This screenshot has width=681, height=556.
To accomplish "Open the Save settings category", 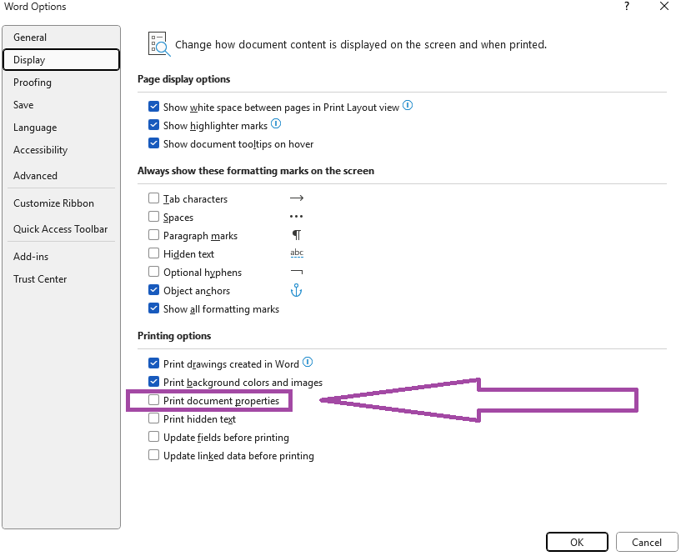I will tap(61, 105).
